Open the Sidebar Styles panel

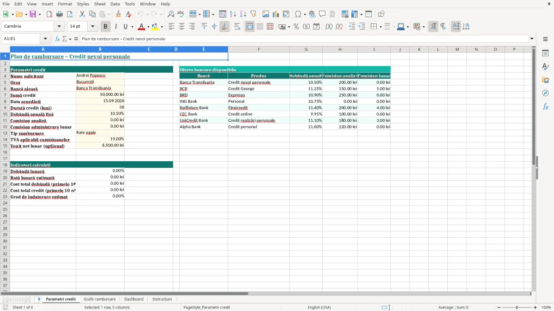545,66
